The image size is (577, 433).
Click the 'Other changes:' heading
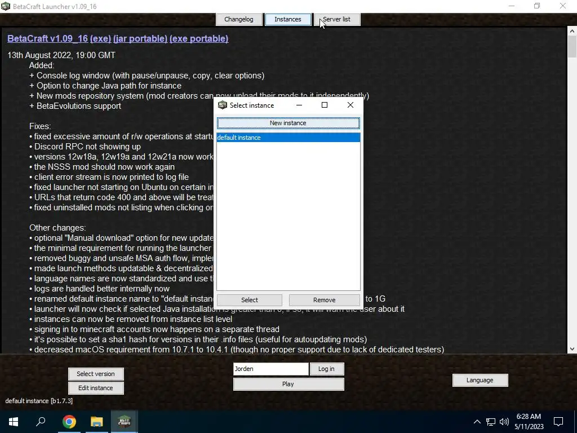tap(57, 228)
